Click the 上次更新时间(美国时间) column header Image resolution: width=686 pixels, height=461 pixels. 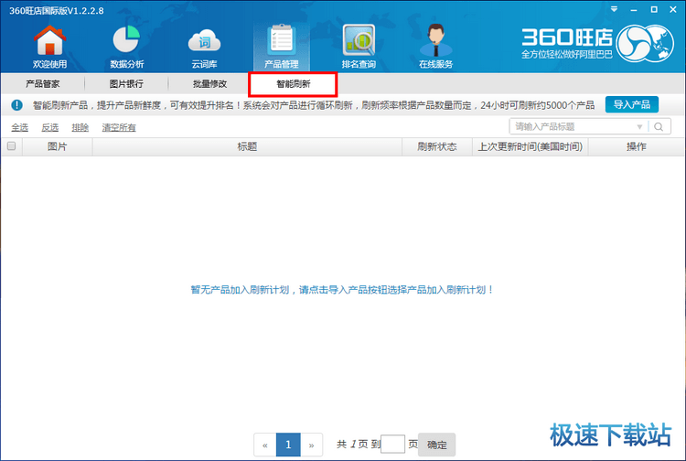530,146
